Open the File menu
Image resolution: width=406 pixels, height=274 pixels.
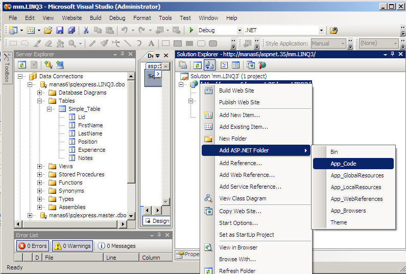click(x=13, y=18)
